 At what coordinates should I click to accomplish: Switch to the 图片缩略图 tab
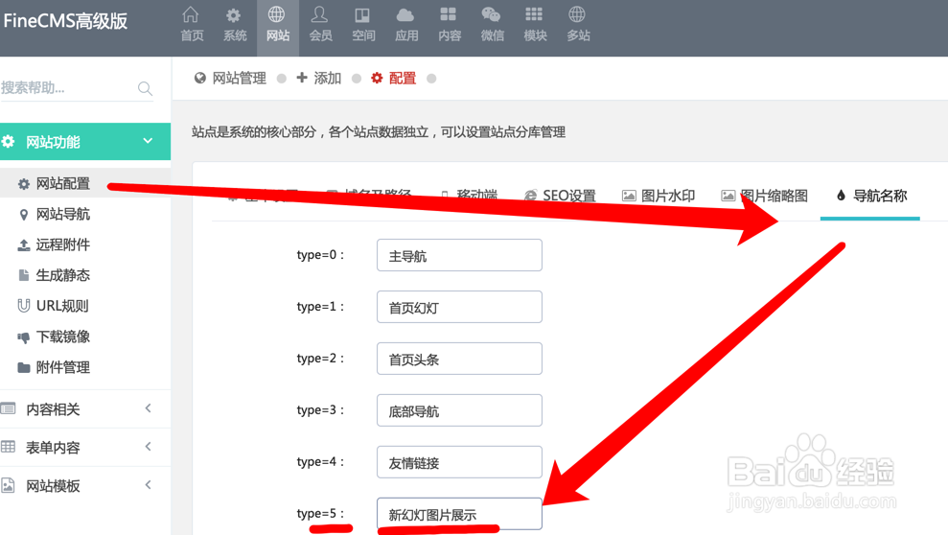pyautogui.click(x=764, y=196)
